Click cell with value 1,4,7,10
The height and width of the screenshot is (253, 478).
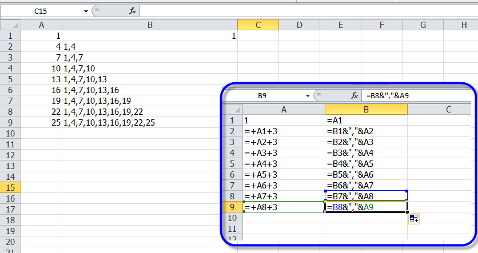(x=150, y=69)
